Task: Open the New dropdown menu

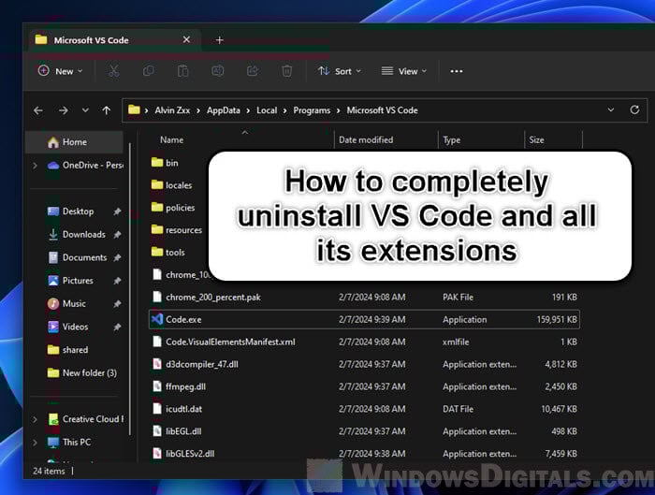Action: (60, 71)
